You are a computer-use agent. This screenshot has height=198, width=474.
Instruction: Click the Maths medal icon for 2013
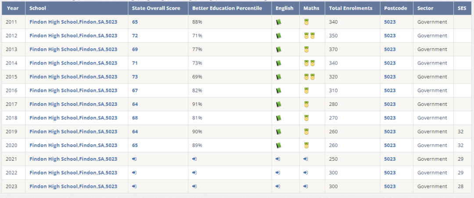click(306, 49)
